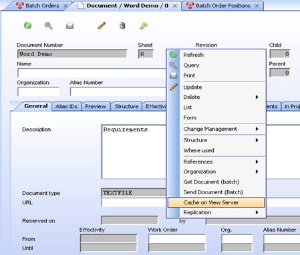Click the trash can Delete toolbar icon
Screen dimensions: 300x255
pos(122,25)
